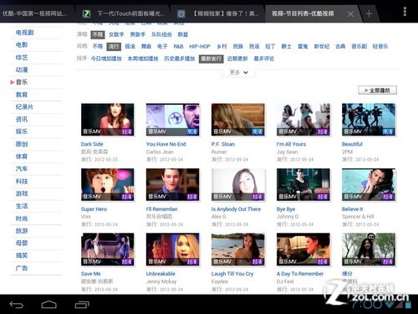Expand the 更多 filter dropdown

238,72
